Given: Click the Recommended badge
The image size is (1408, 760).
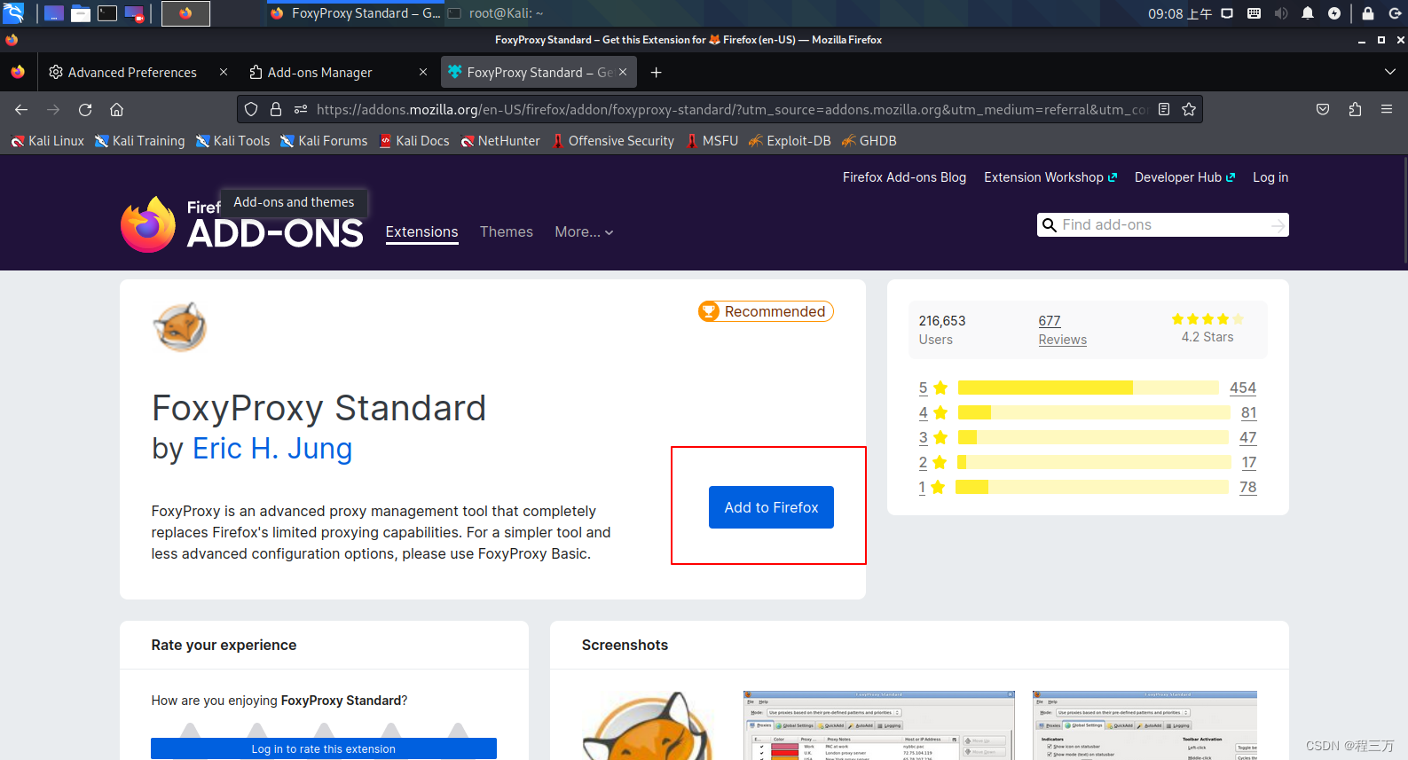Looking at the screenshot, I should coord(766,311).
